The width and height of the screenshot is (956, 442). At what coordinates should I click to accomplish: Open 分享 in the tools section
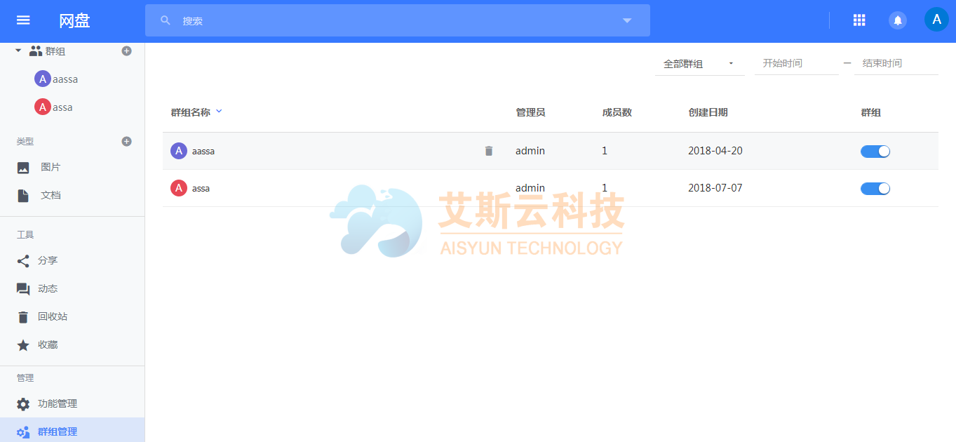pyautogui.click(x=47, y=260)
